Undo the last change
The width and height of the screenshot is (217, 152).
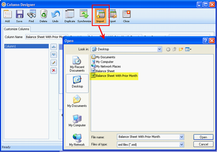(x=55, y=16)
